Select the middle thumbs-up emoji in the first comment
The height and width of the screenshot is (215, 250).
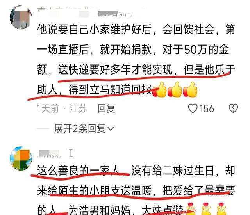(x=175, y=89)
